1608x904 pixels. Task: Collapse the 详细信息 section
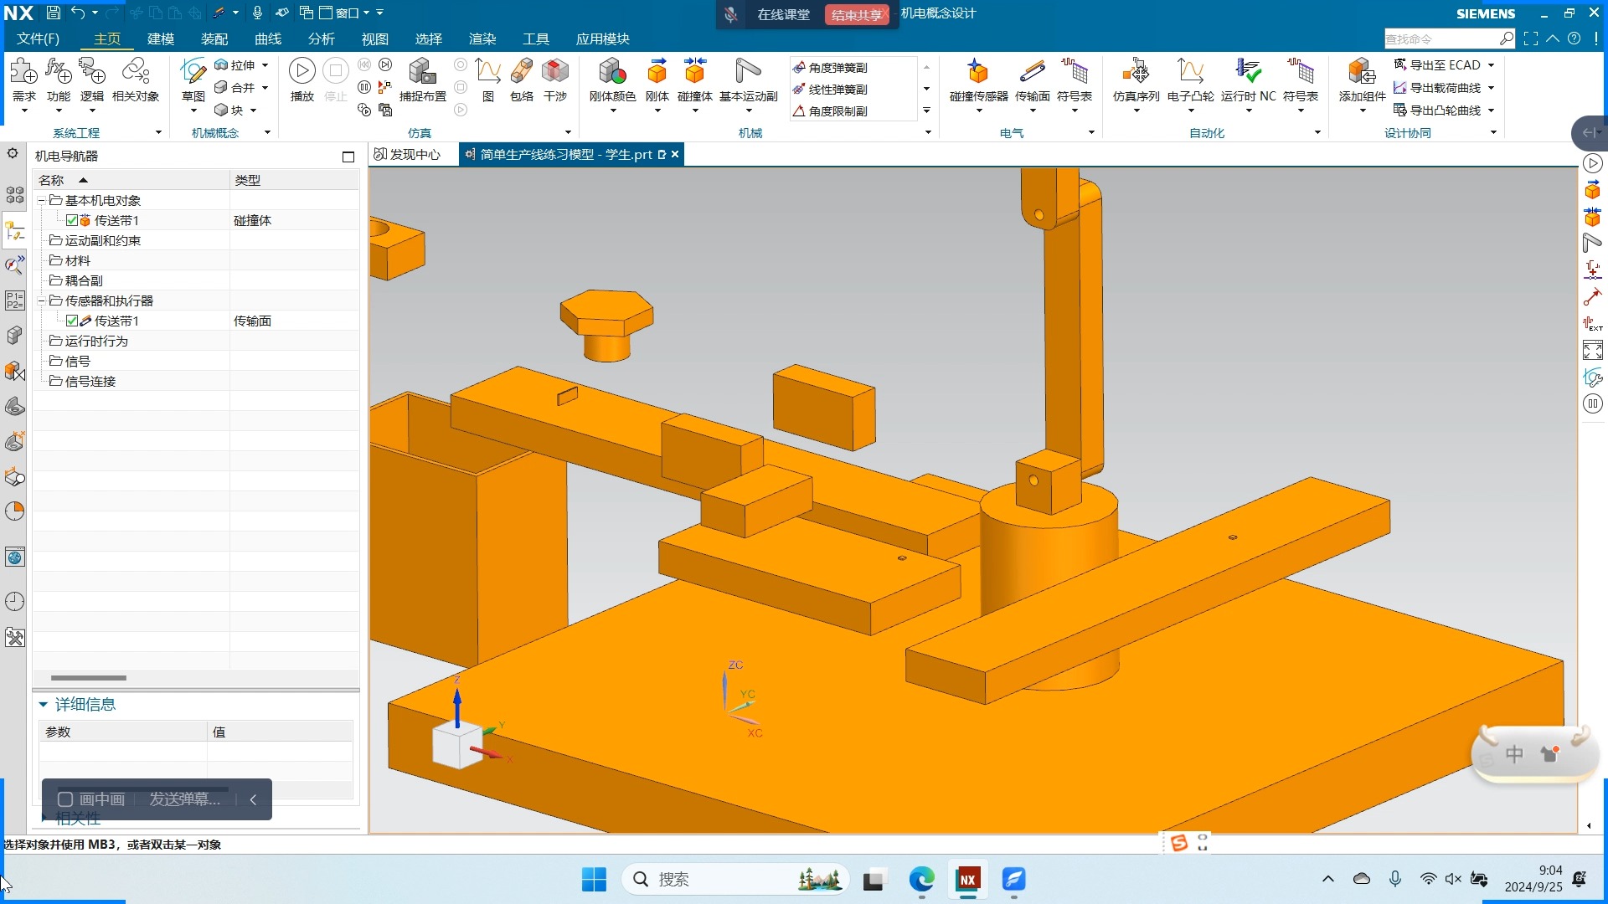click(x=44, y=705)
